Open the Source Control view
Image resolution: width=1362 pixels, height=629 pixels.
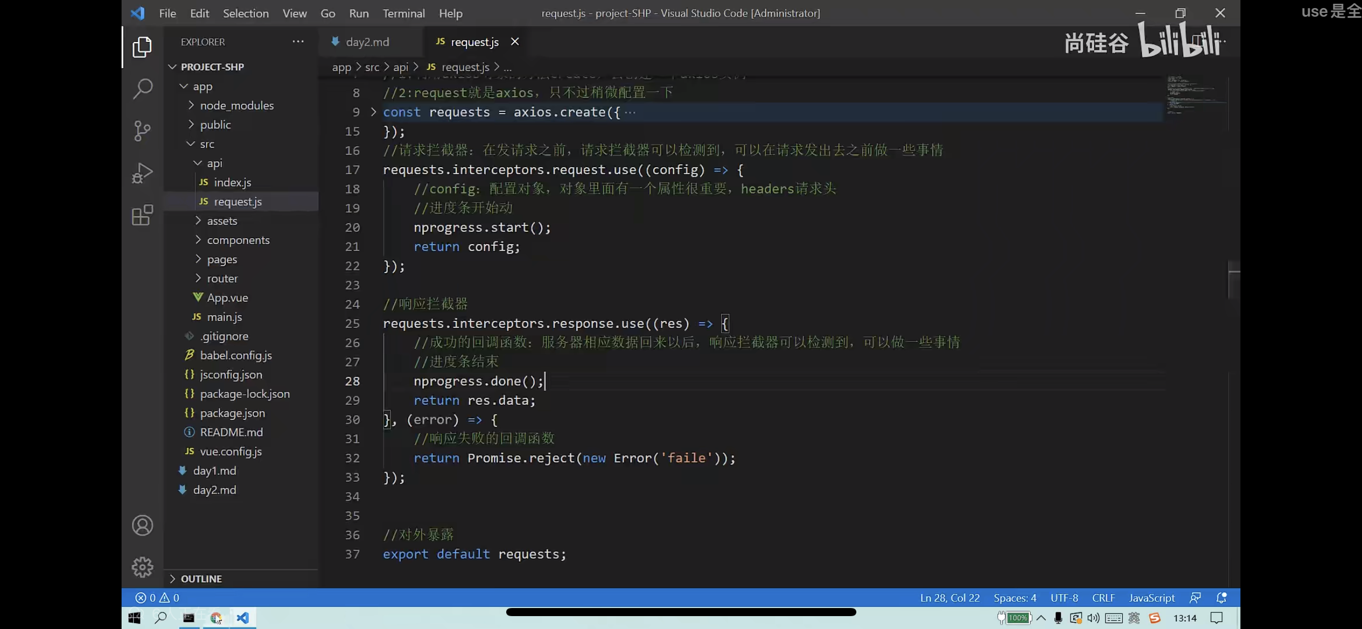pyautogui.click(x=143, y=131)
